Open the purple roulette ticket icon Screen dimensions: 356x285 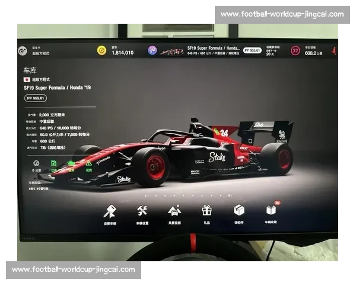coord(152,50)
